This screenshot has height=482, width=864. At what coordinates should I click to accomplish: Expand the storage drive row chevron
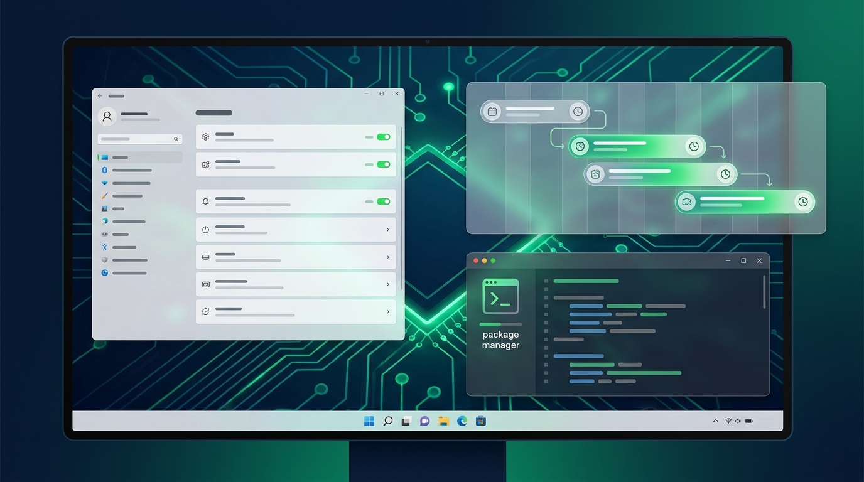tap(388, 257)
